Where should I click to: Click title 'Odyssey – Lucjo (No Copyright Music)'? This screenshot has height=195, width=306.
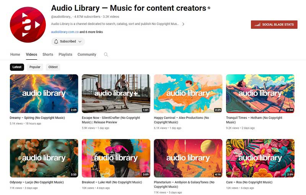point(37,182)
